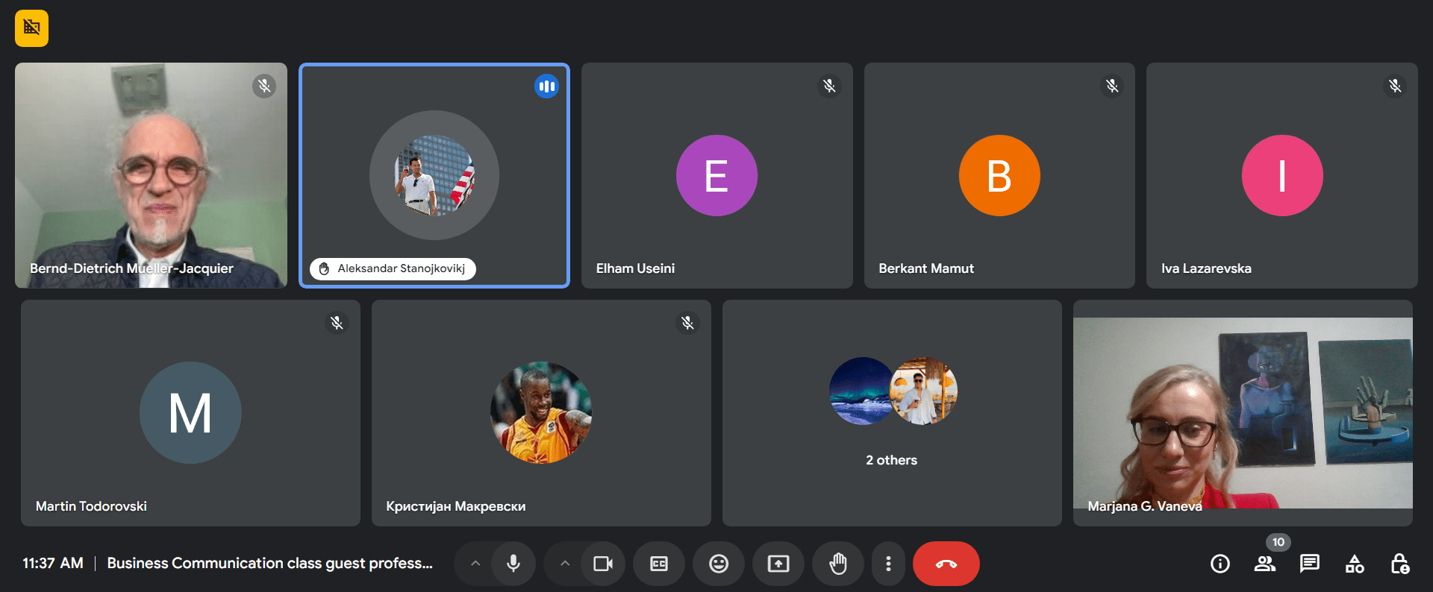This screenshot has width=1433, height=592.
Task: Open the chat with everyone panel
Action: (x=1309, y=564)
